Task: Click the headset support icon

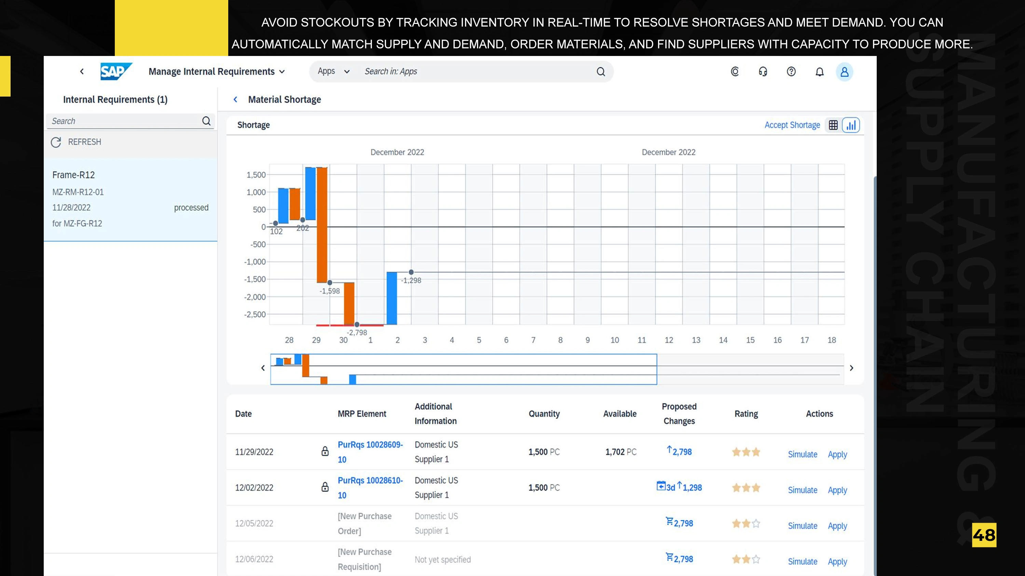Action: click(763, 72)
